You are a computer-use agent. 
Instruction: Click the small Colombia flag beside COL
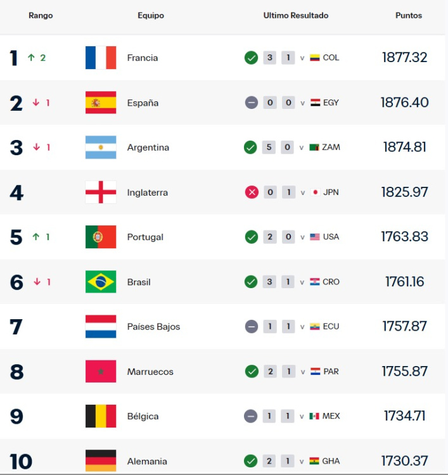click(314, 58)
